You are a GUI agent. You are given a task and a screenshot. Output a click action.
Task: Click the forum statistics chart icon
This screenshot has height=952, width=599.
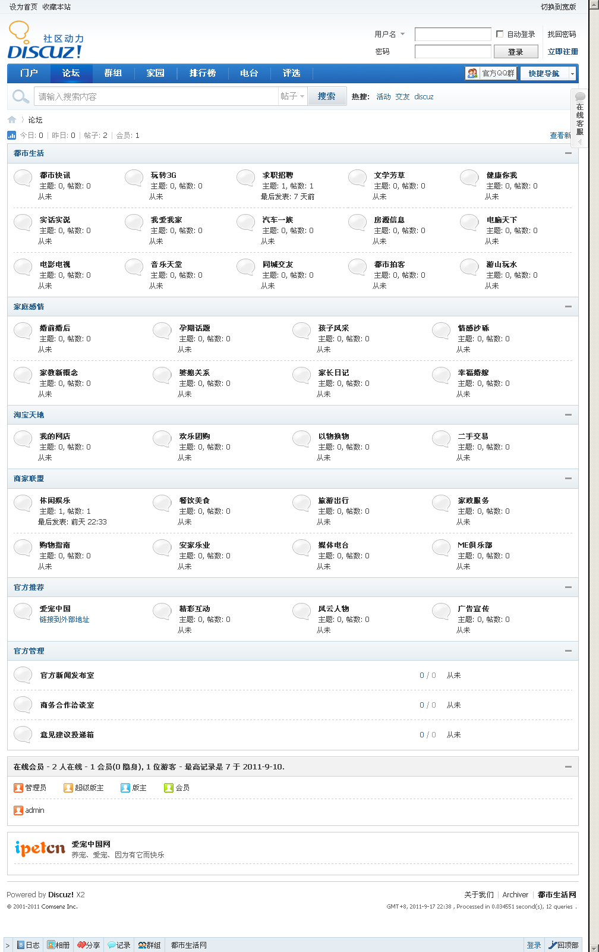tap(12, 135)
